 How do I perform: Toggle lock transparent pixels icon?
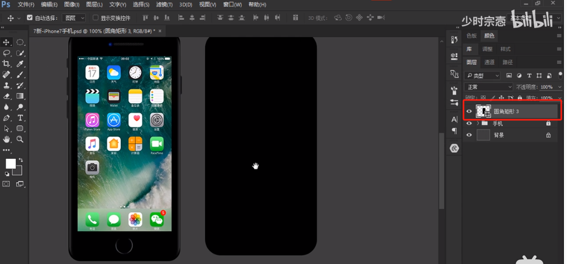click(483, 98)
